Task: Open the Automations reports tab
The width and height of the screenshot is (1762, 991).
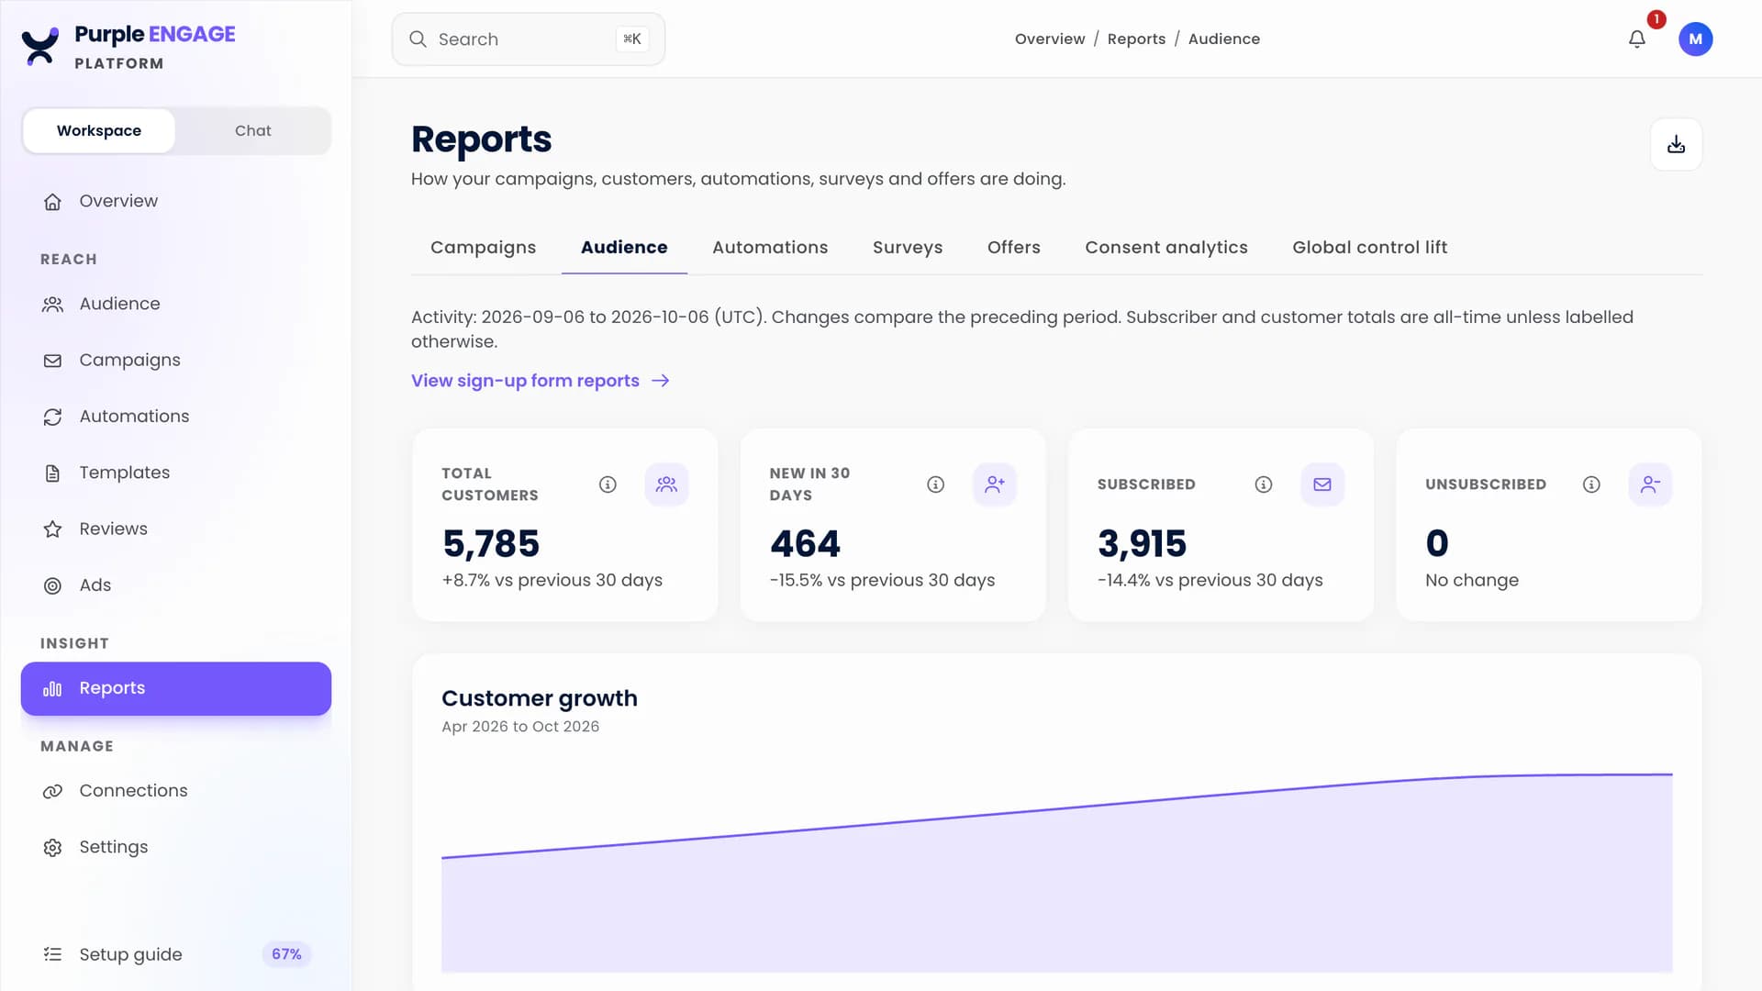Action: click(x=770, y=247)
